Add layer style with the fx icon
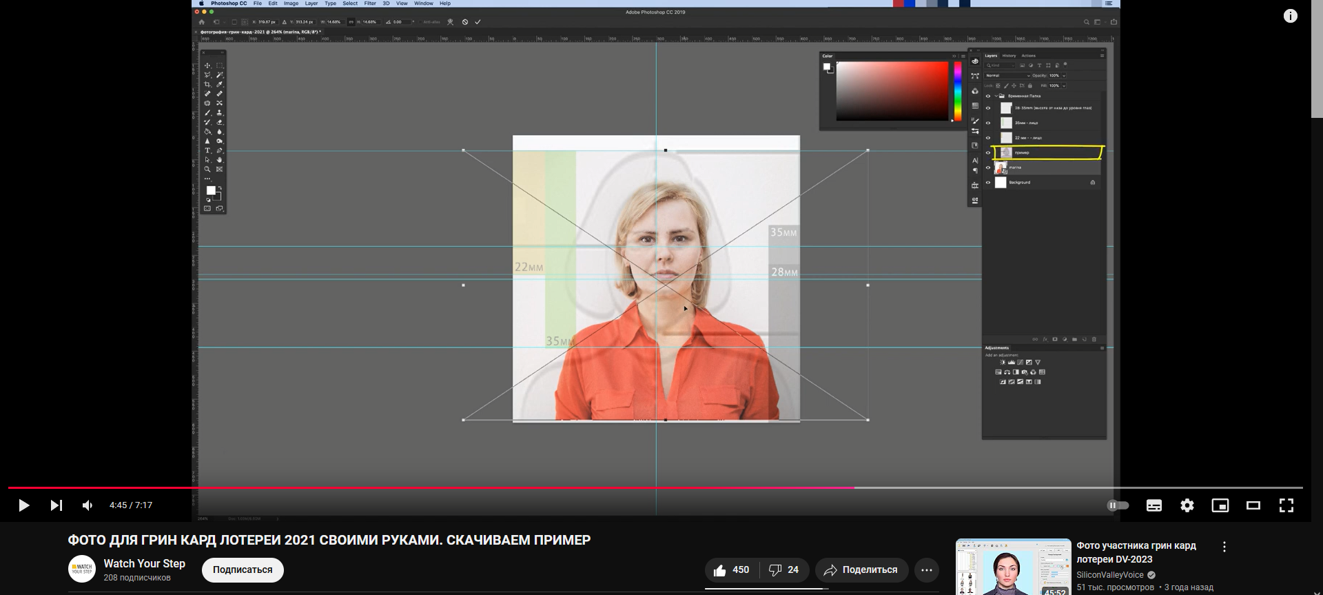This screenshot has width=1323, height=595. [x=1045, y=339]
